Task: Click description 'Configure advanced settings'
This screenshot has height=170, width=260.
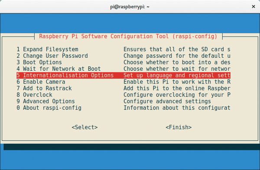Action: coord(167,101)
